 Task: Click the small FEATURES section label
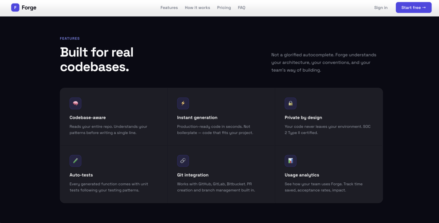[x=70, y=38]
